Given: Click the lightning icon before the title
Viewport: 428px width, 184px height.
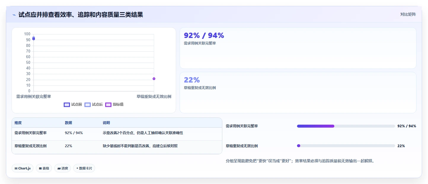Looking at the screenshot, I should click(x=14, y=15).
